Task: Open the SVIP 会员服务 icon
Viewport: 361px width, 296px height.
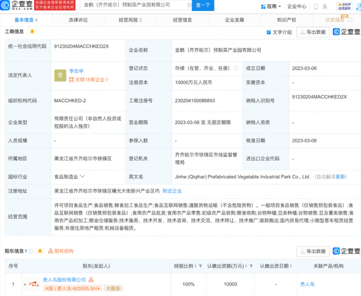Action: click(x=344, y=6)
